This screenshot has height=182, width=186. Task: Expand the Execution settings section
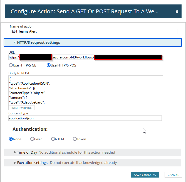pos(93,163)
